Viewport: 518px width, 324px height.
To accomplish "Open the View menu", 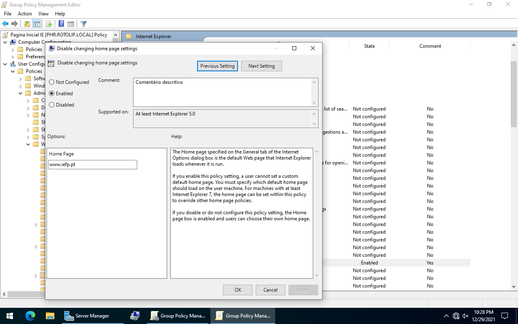I will (43, 14).
